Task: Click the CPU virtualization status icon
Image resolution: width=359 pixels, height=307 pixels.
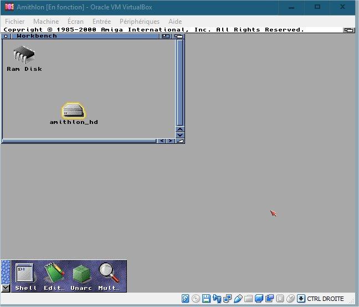Action: pos(280,299)
